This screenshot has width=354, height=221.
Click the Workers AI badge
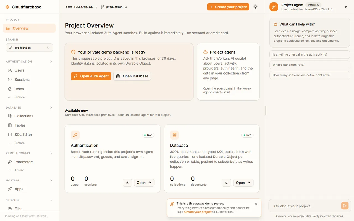[313, 5]
